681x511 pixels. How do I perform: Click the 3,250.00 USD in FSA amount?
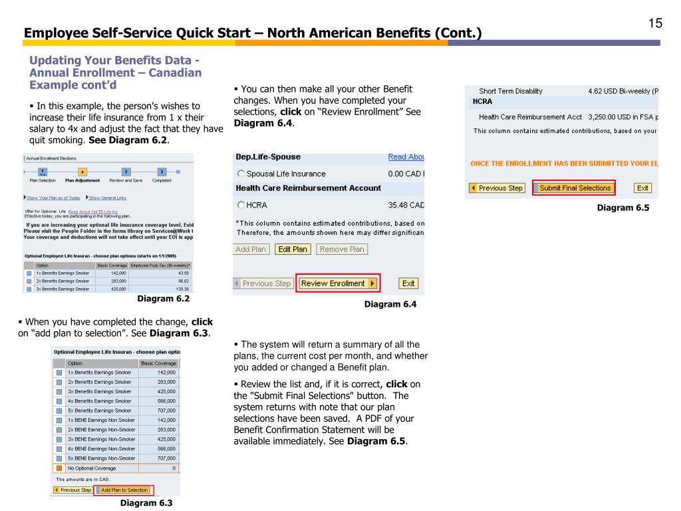pos(622,117)
